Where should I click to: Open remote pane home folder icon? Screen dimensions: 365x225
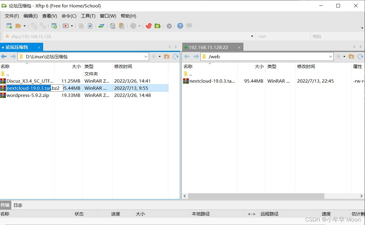pyautogui.click(x=351, y=56)
